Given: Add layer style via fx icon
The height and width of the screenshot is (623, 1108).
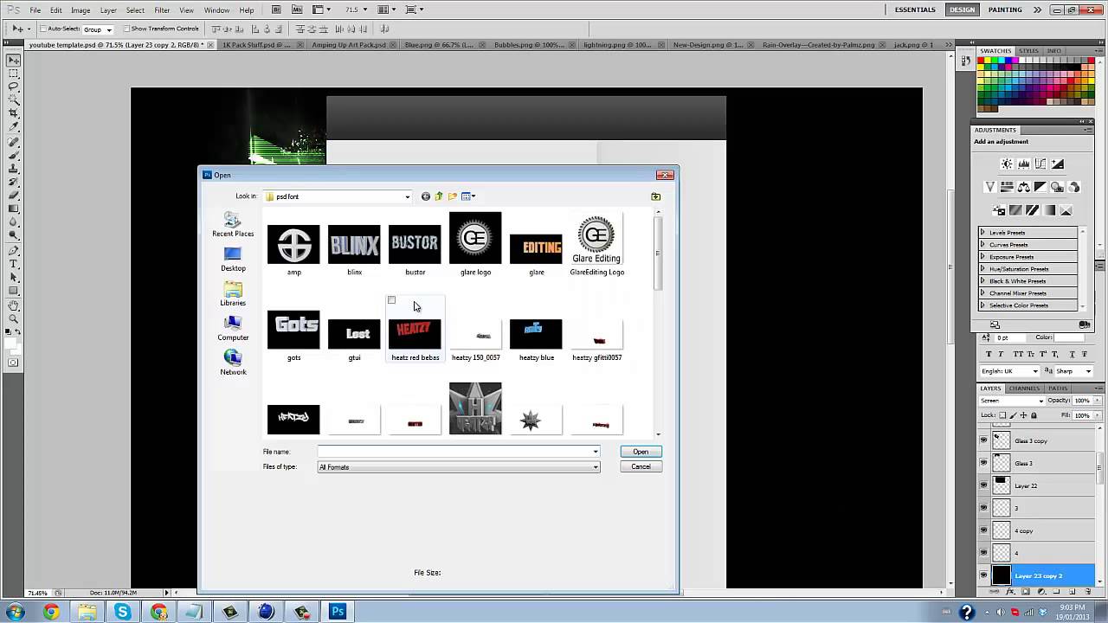Looking at the screenshot, I should pos(1011,592).
